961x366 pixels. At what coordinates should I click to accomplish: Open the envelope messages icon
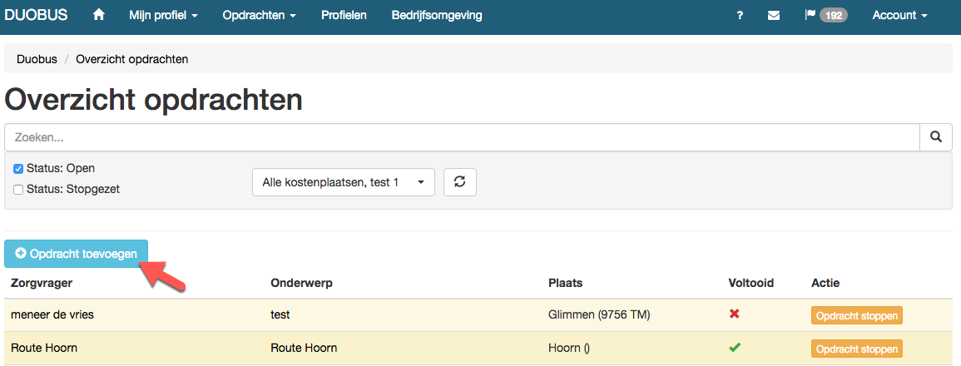[774, 16]
